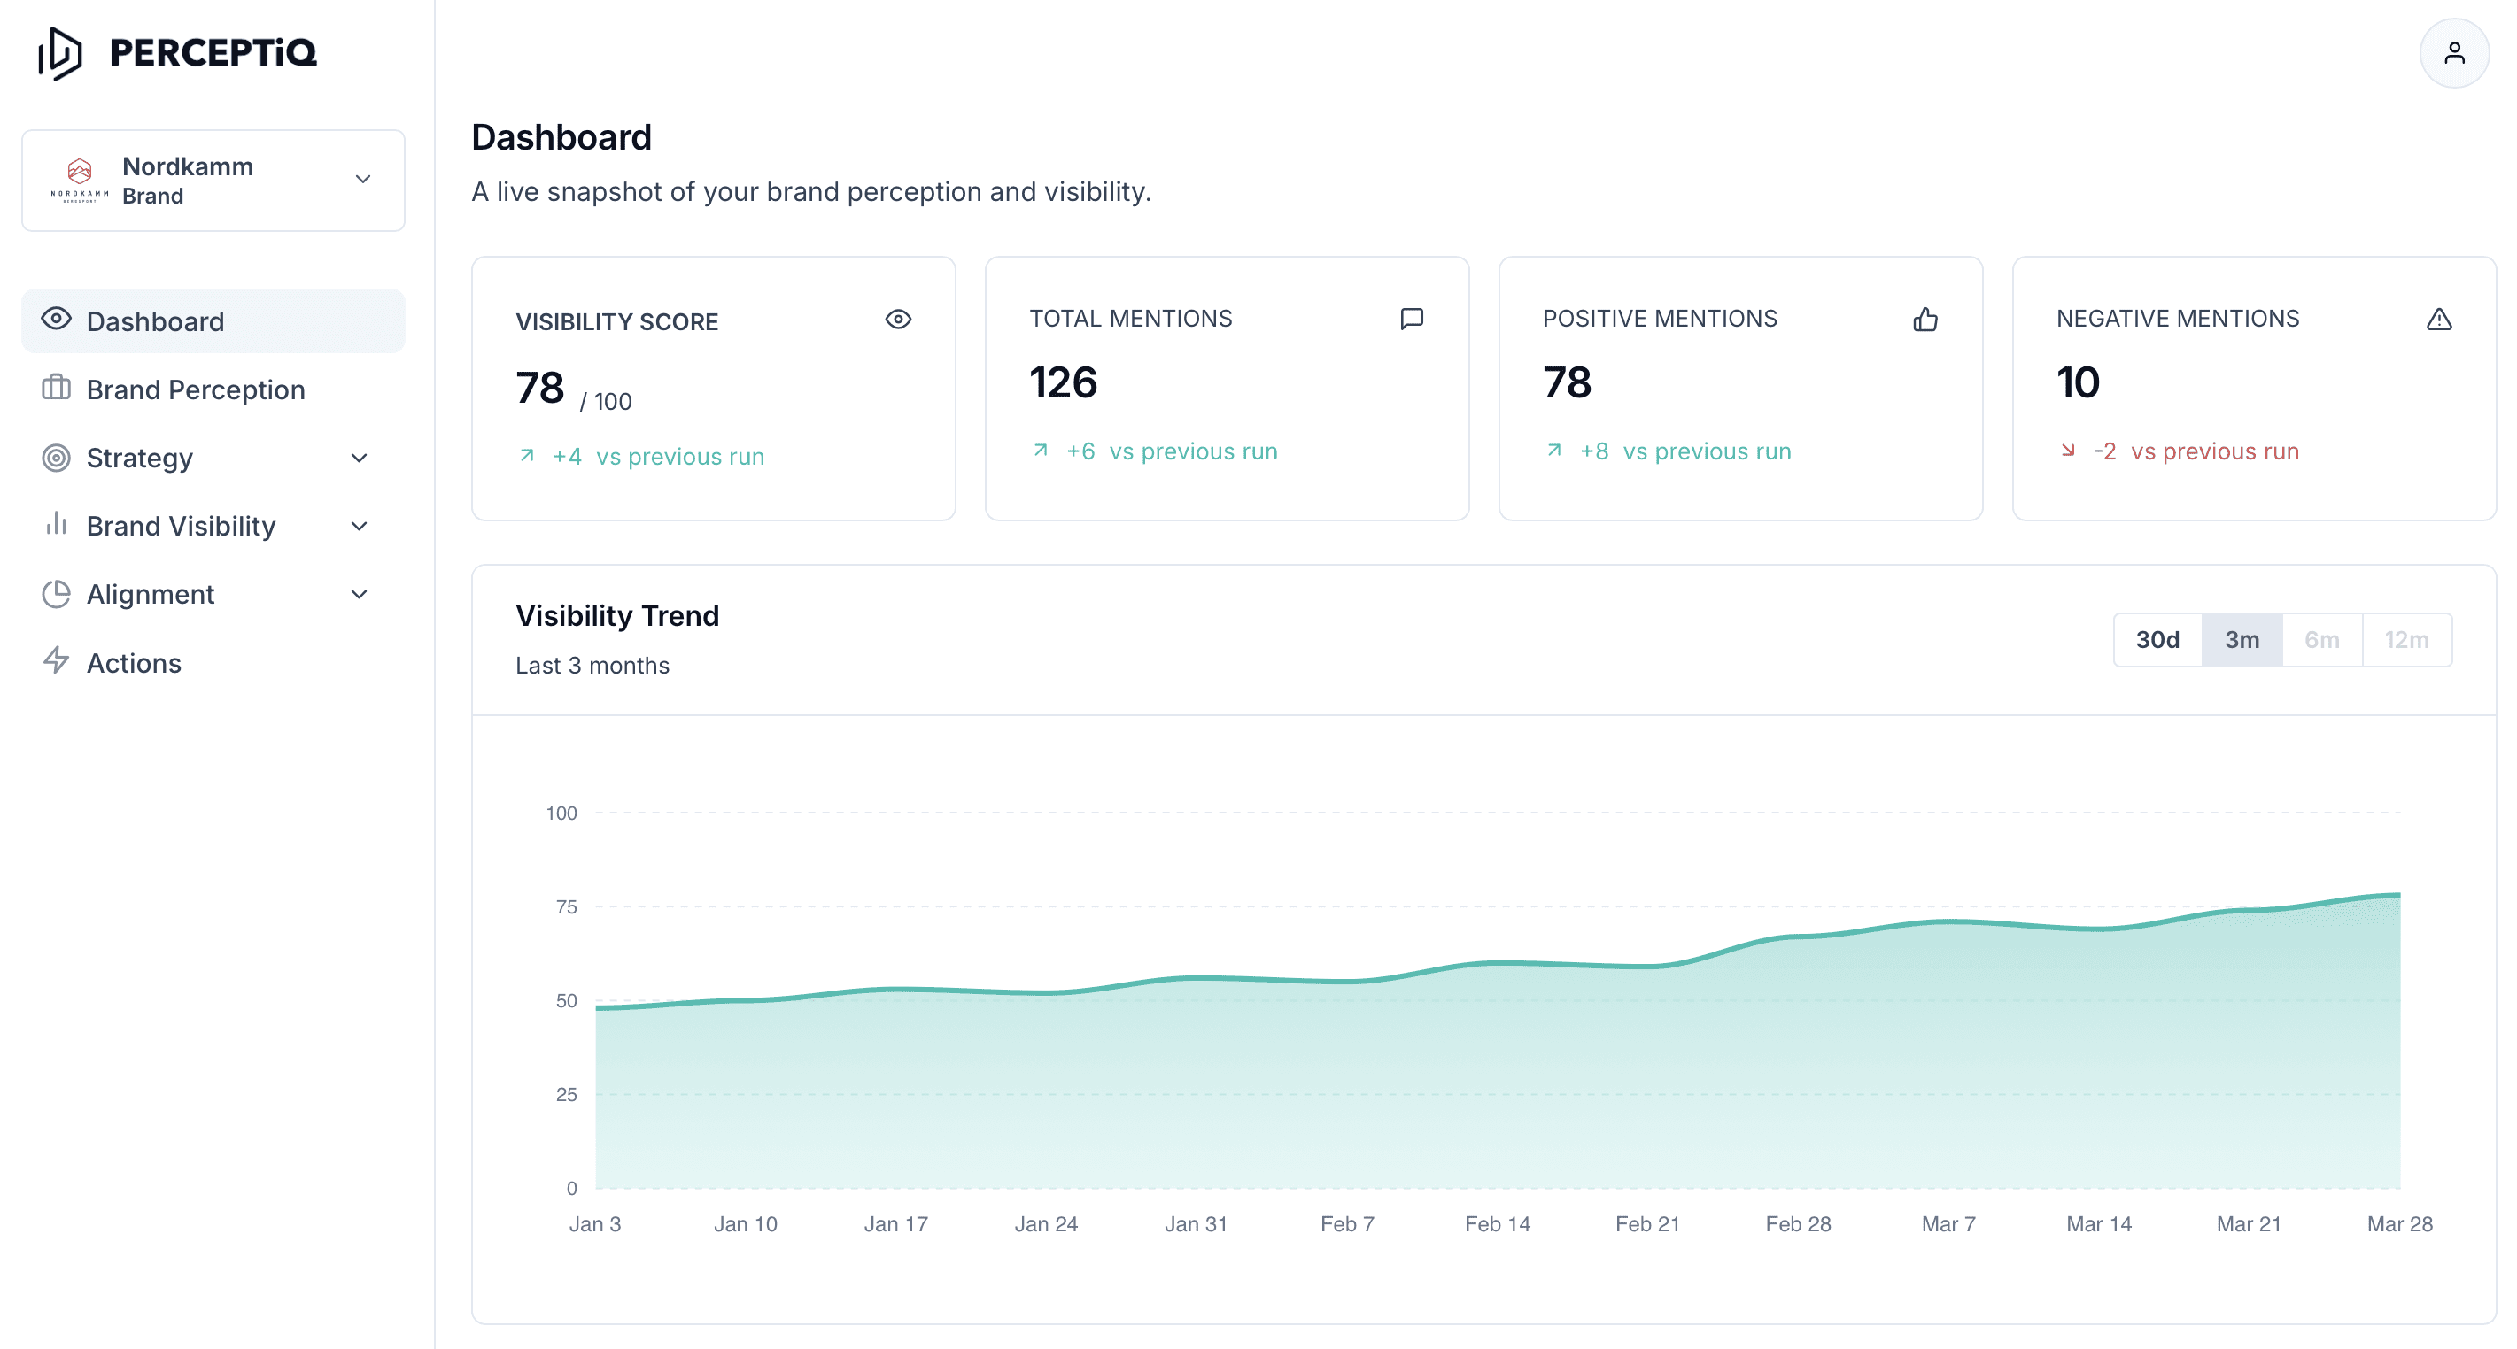The height and width of the screenshot is (1349, 2517).
Task: Expand the Strategy menu chevron
Action: tap(359, 459)
